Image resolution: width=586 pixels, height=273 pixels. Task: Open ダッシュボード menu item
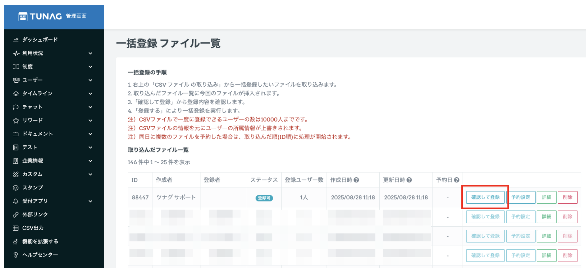pos(40,40)
